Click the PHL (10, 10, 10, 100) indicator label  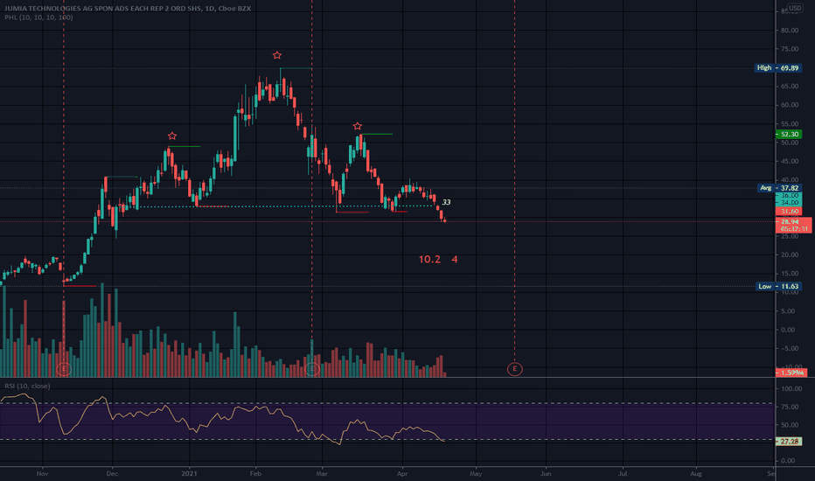coord(38,17)
